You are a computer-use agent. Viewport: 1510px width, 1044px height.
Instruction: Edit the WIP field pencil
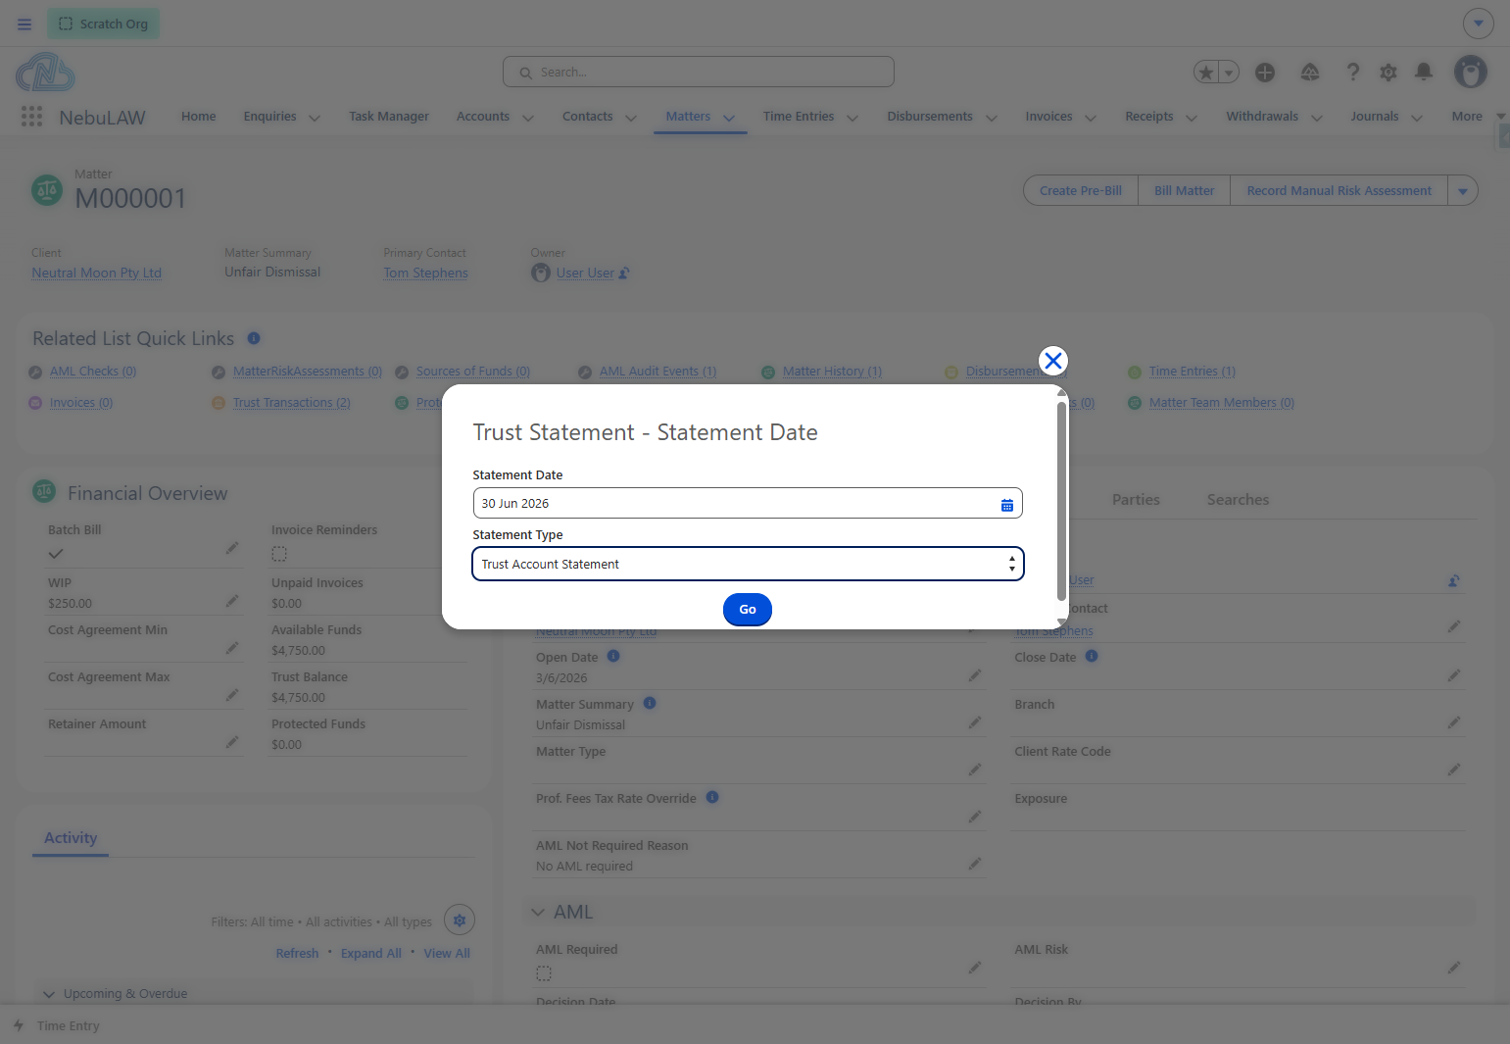pyautogui.click(x=232, y=601)
